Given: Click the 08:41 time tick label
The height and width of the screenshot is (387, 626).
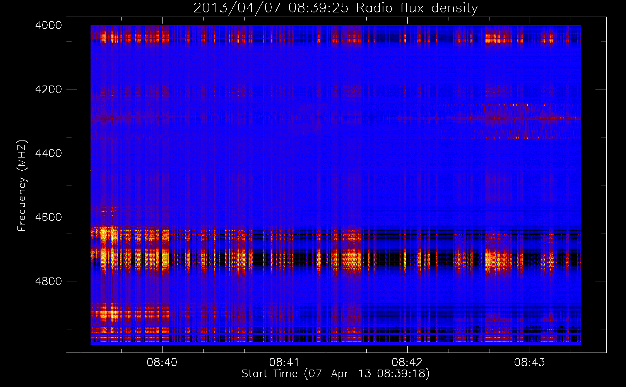Looking at the screenshot, I should click(x=284, y=362).
